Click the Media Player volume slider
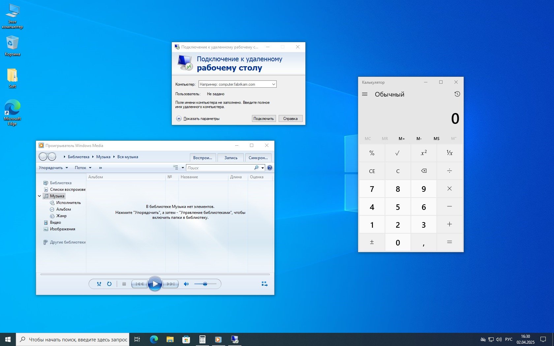Viewport: 554px width, 346px height. pyautogui.click(x=205, y=284)
